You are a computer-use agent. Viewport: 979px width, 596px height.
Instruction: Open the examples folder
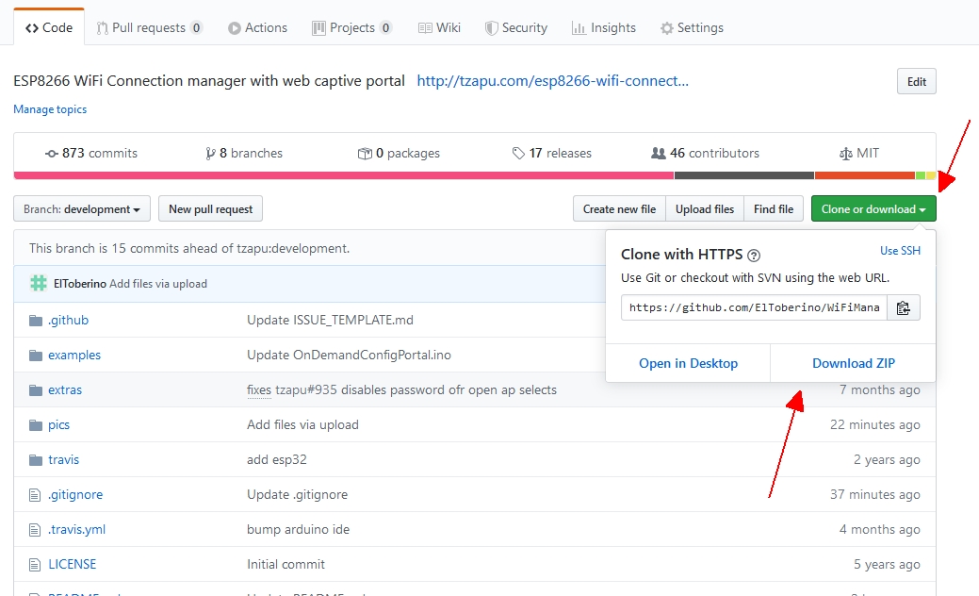point(74,355)
